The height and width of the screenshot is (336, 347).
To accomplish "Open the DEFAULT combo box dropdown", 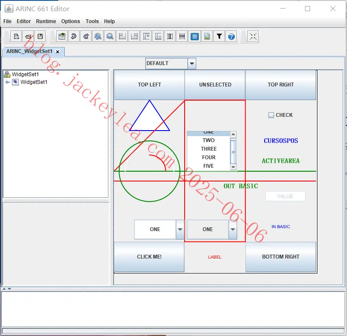I will 192,64.
